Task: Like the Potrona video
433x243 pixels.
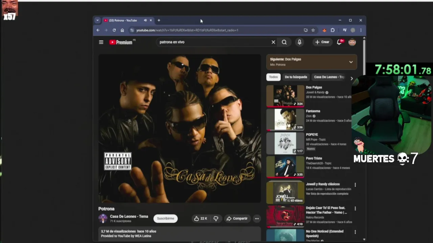Action: 200,219
